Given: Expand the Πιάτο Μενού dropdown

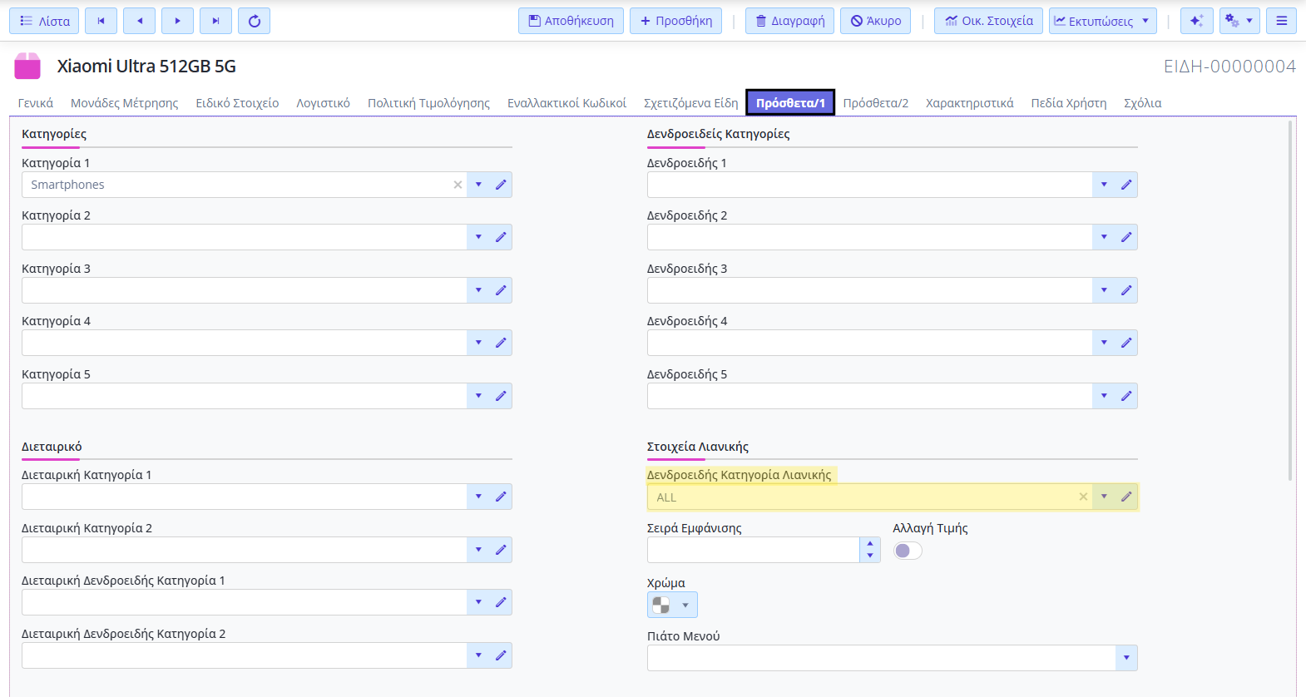Looking at the screenshot, I should (x=1126, y=658).
